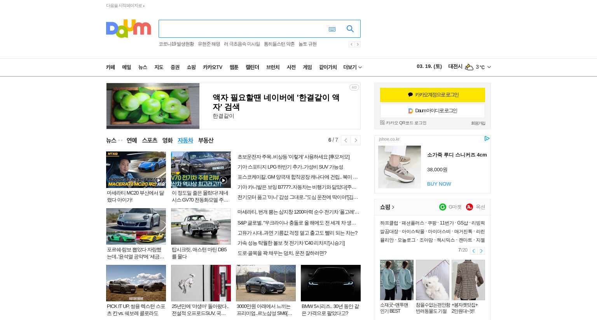Screen dimensions: 597x320
Task: Switch to the 부동산 tab
Action: pos(206,141)
